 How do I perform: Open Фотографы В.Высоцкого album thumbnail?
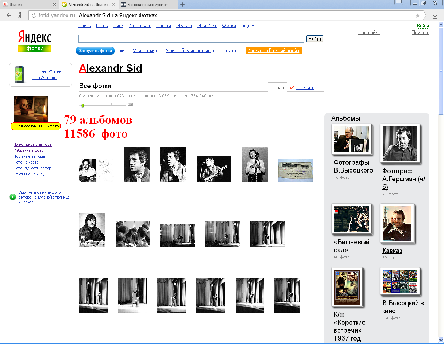351,139
